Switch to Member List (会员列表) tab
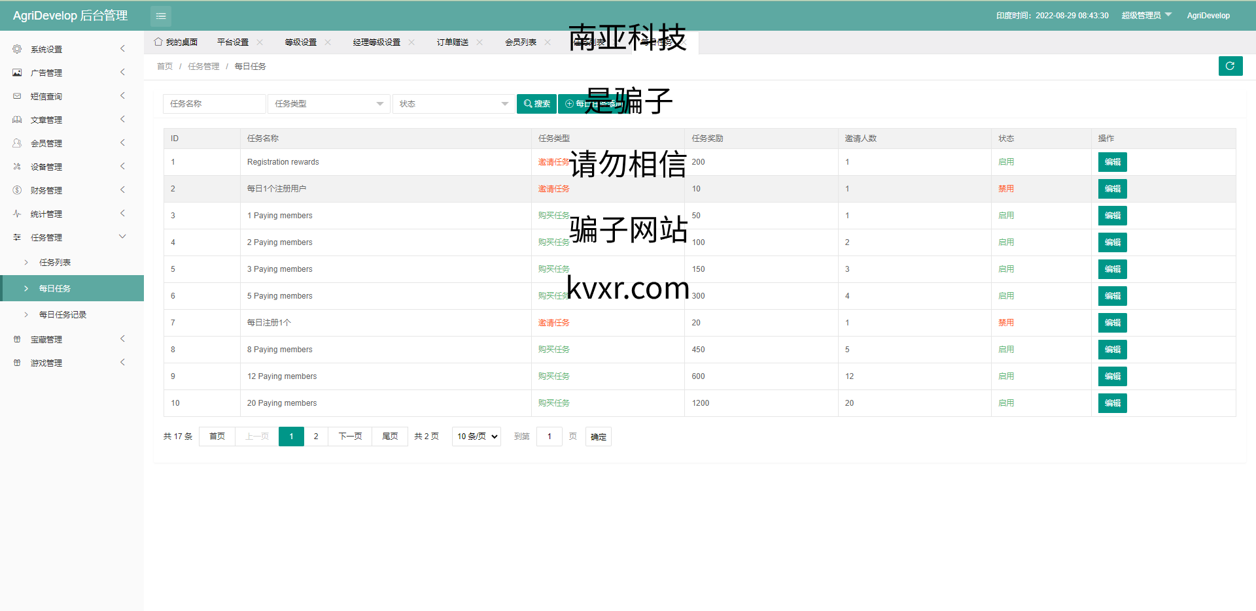This screenshot has height=611, width=1256. click(x=521, y=42)
